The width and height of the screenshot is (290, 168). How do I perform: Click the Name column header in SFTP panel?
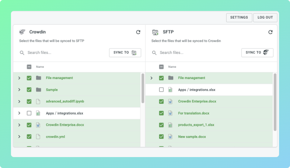[x=172, y=67]
